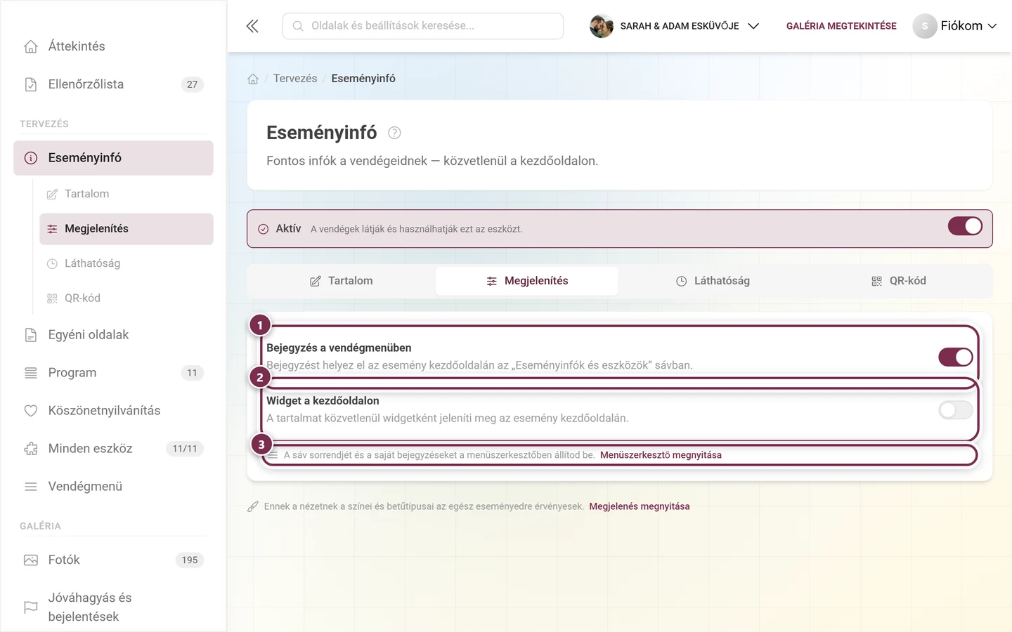Select the Megjelenítés tab
Image resolution: width=1012 pixels, height=632 pixels.
(527, 281)
